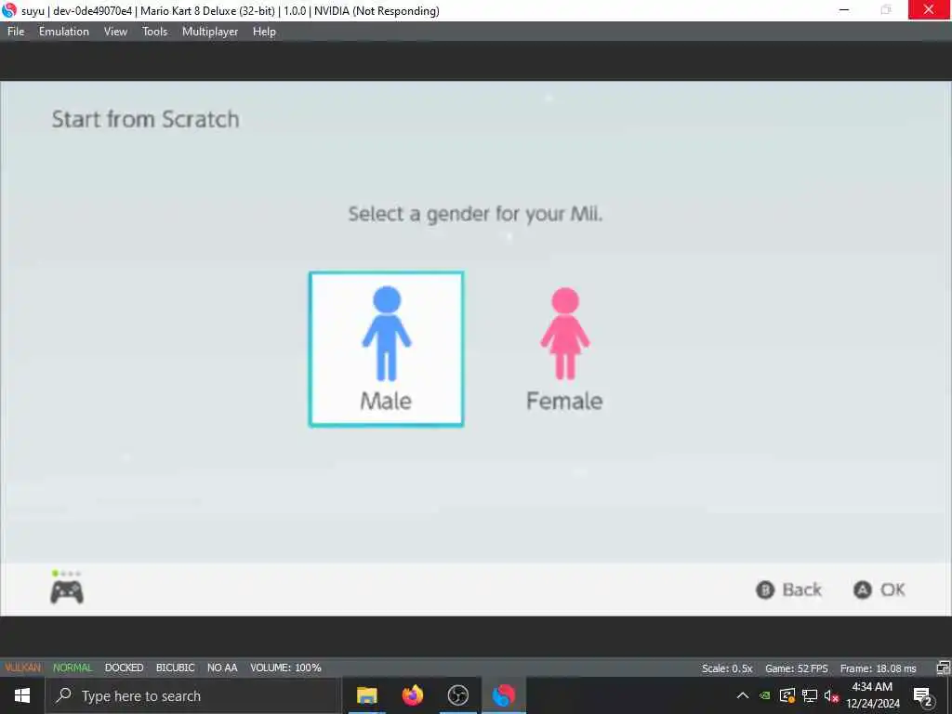The image size is (952, 714).
Task: Open OBS Studio from the taskbar
Action: [x=457, y=695]
